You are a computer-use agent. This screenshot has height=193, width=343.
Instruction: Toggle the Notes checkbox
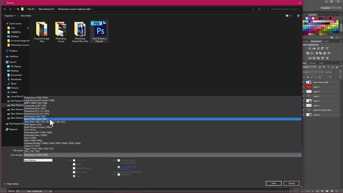(x=74, y=164)
